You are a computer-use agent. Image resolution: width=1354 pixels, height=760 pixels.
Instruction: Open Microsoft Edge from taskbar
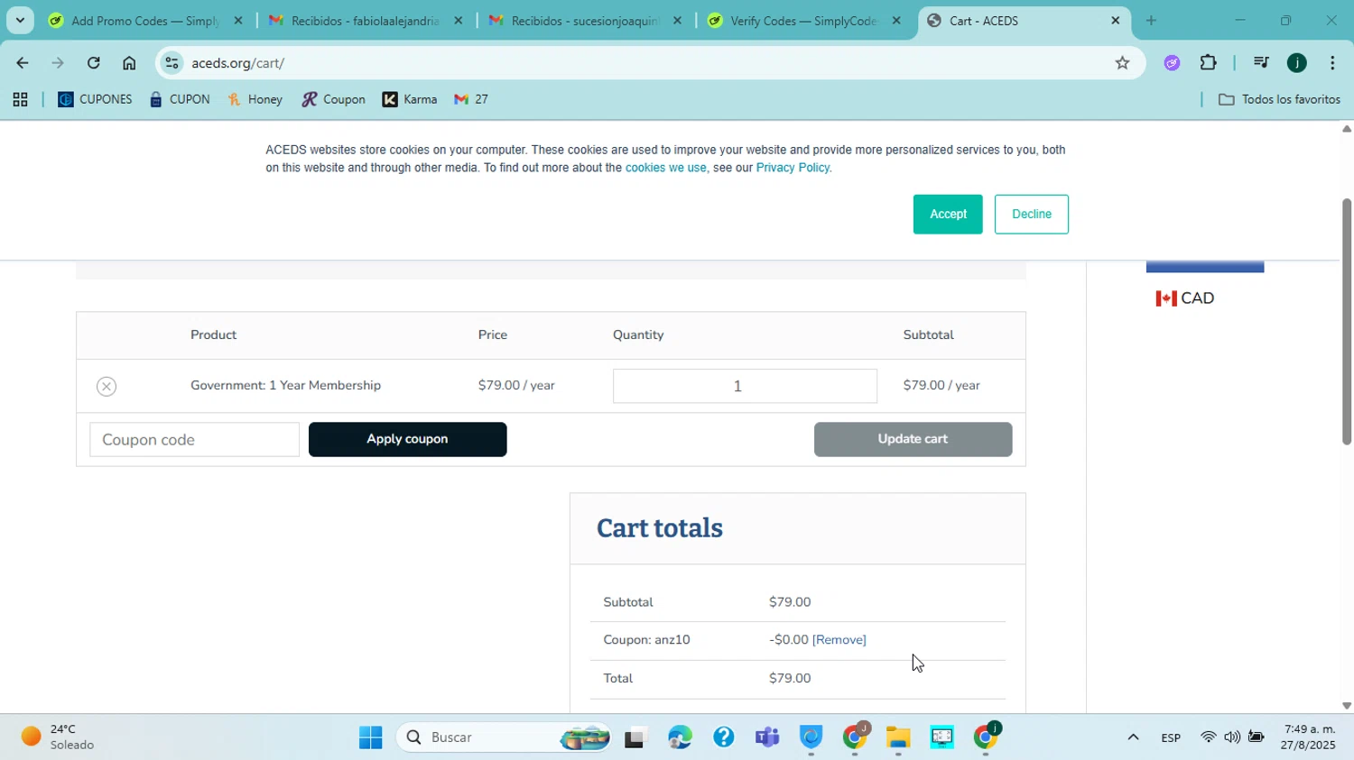click(680, 737)
